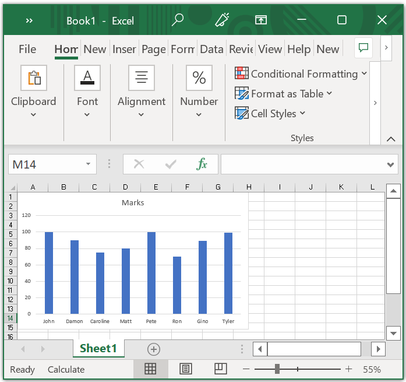The height and width of the screenshot is (382, 406).
Task: Switch to the Formulas tab
Action: pyautogui.click(x=183, y=49)
